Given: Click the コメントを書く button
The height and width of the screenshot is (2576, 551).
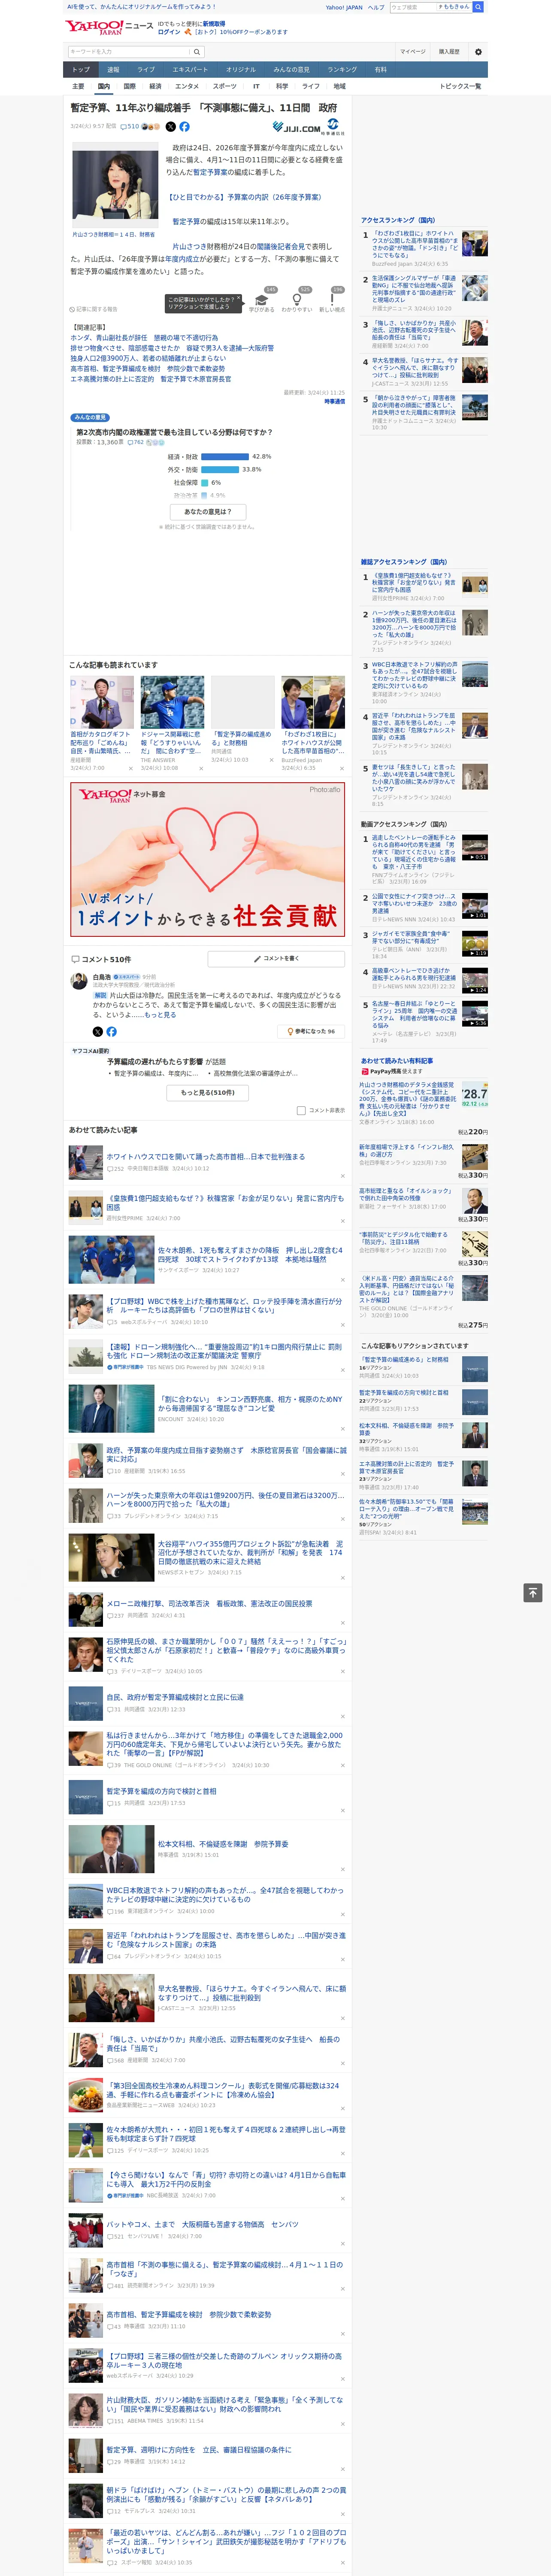Looking at the screenshot, I should pos(276,959).
